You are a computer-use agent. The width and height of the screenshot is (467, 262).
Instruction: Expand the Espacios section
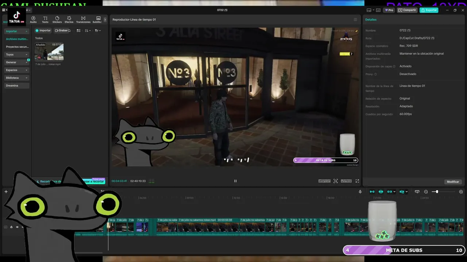(17, 70)
